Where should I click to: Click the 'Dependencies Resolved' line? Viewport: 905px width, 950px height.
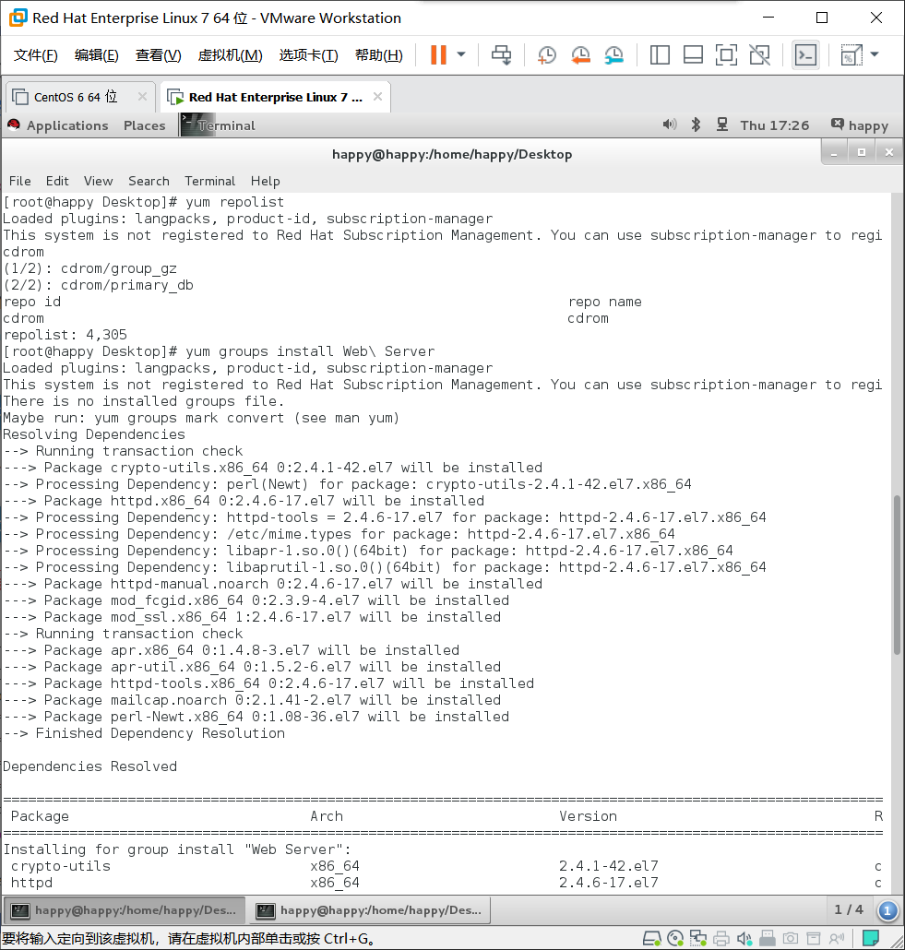tap(89, 766)
